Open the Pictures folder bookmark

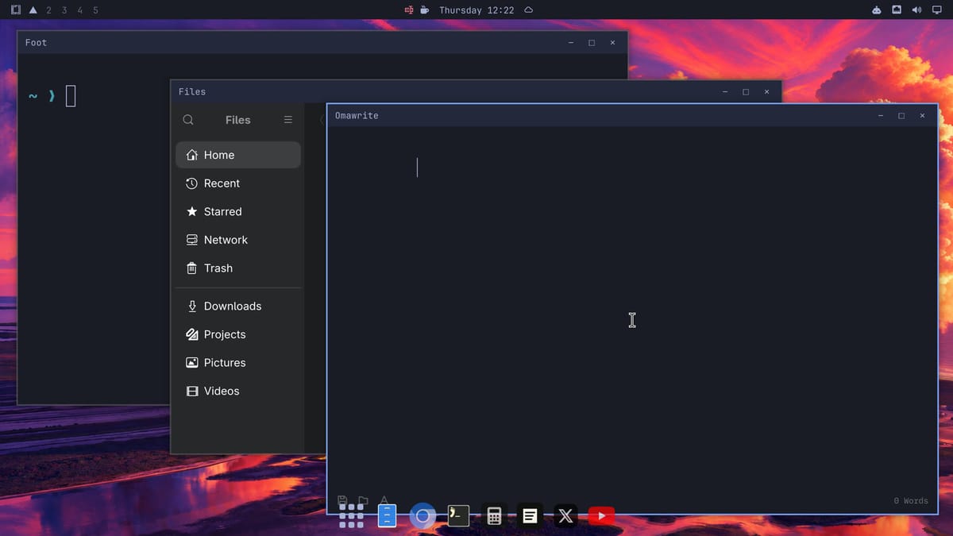coord(238,363)
